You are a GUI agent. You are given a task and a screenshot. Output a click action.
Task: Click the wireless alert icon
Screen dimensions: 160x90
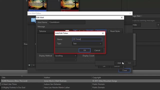tap(33, 20)
